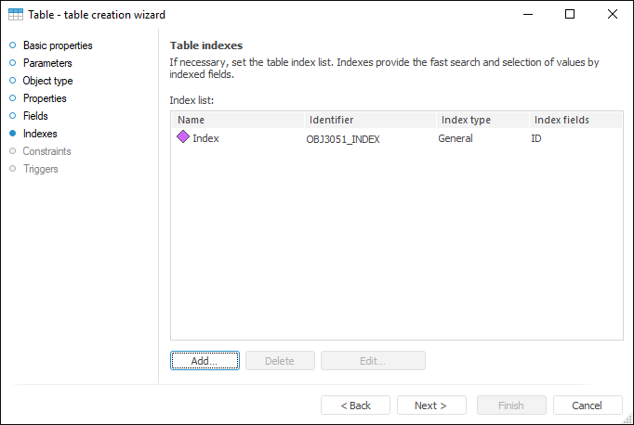The height and width of the screenshot is (425, 634).
Task: Select the Constraints step
Action: (x=46, y=151)
